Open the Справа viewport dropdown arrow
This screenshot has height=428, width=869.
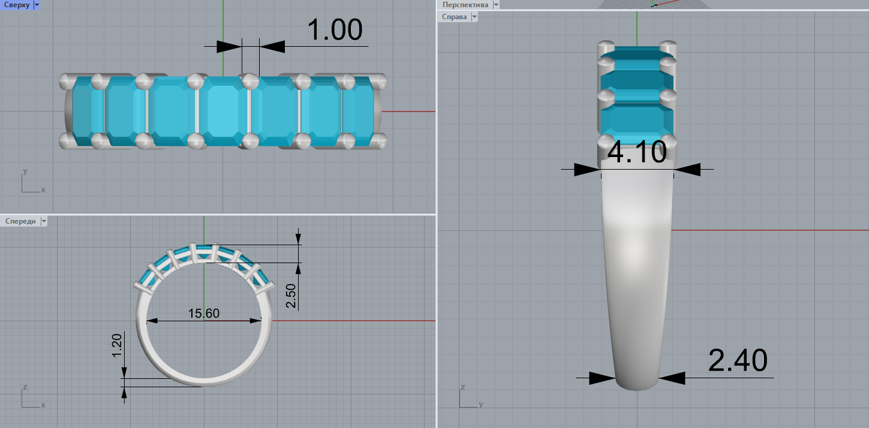pyautogui.click(x=474, y=17)
